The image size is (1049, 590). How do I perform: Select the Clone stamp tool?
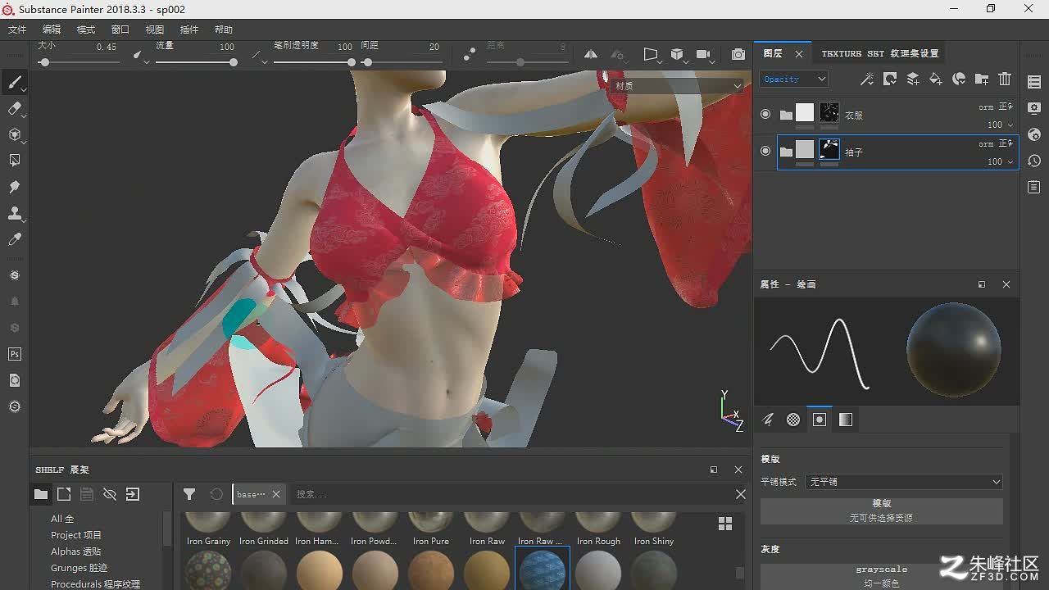(x=14, y=213)
